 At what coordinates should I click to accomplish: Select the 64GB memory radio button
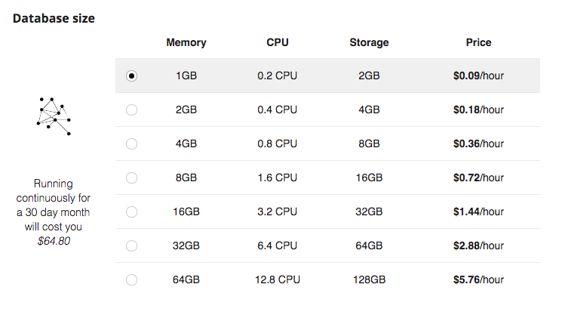(x=131, y=280)
